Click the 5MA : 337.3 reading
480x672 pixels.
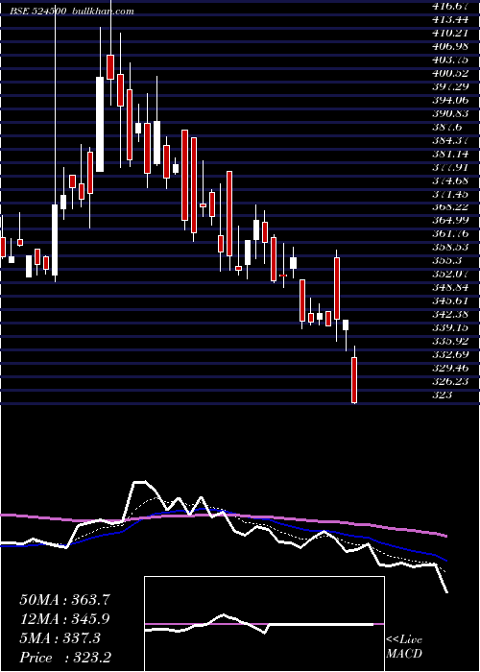click(60, 638)
